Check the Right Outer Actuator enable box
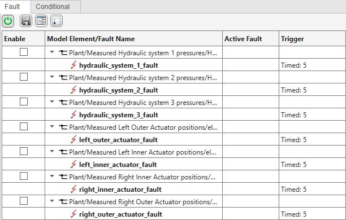346x220 pixels. pyautogui.click(x=24, y=201)
